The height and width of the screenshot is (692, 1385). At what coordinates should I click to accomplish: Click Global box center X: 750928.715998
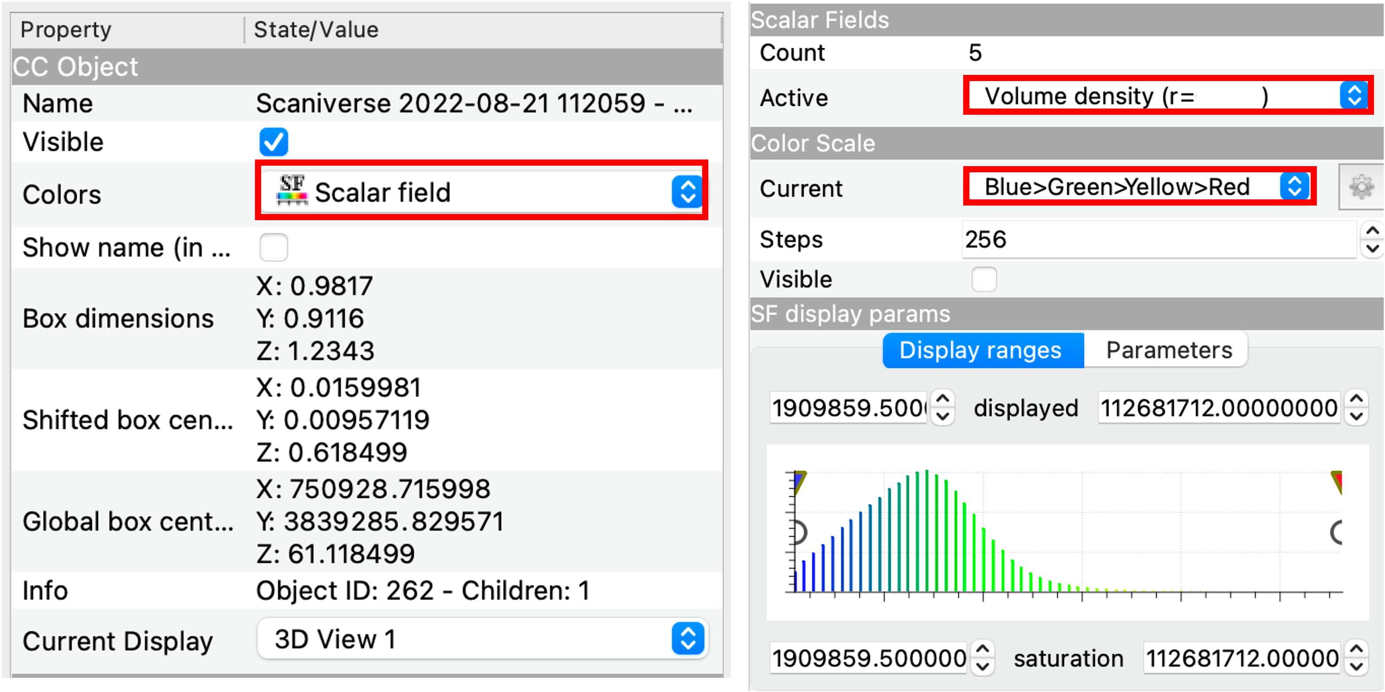click(x=373, y=489)
